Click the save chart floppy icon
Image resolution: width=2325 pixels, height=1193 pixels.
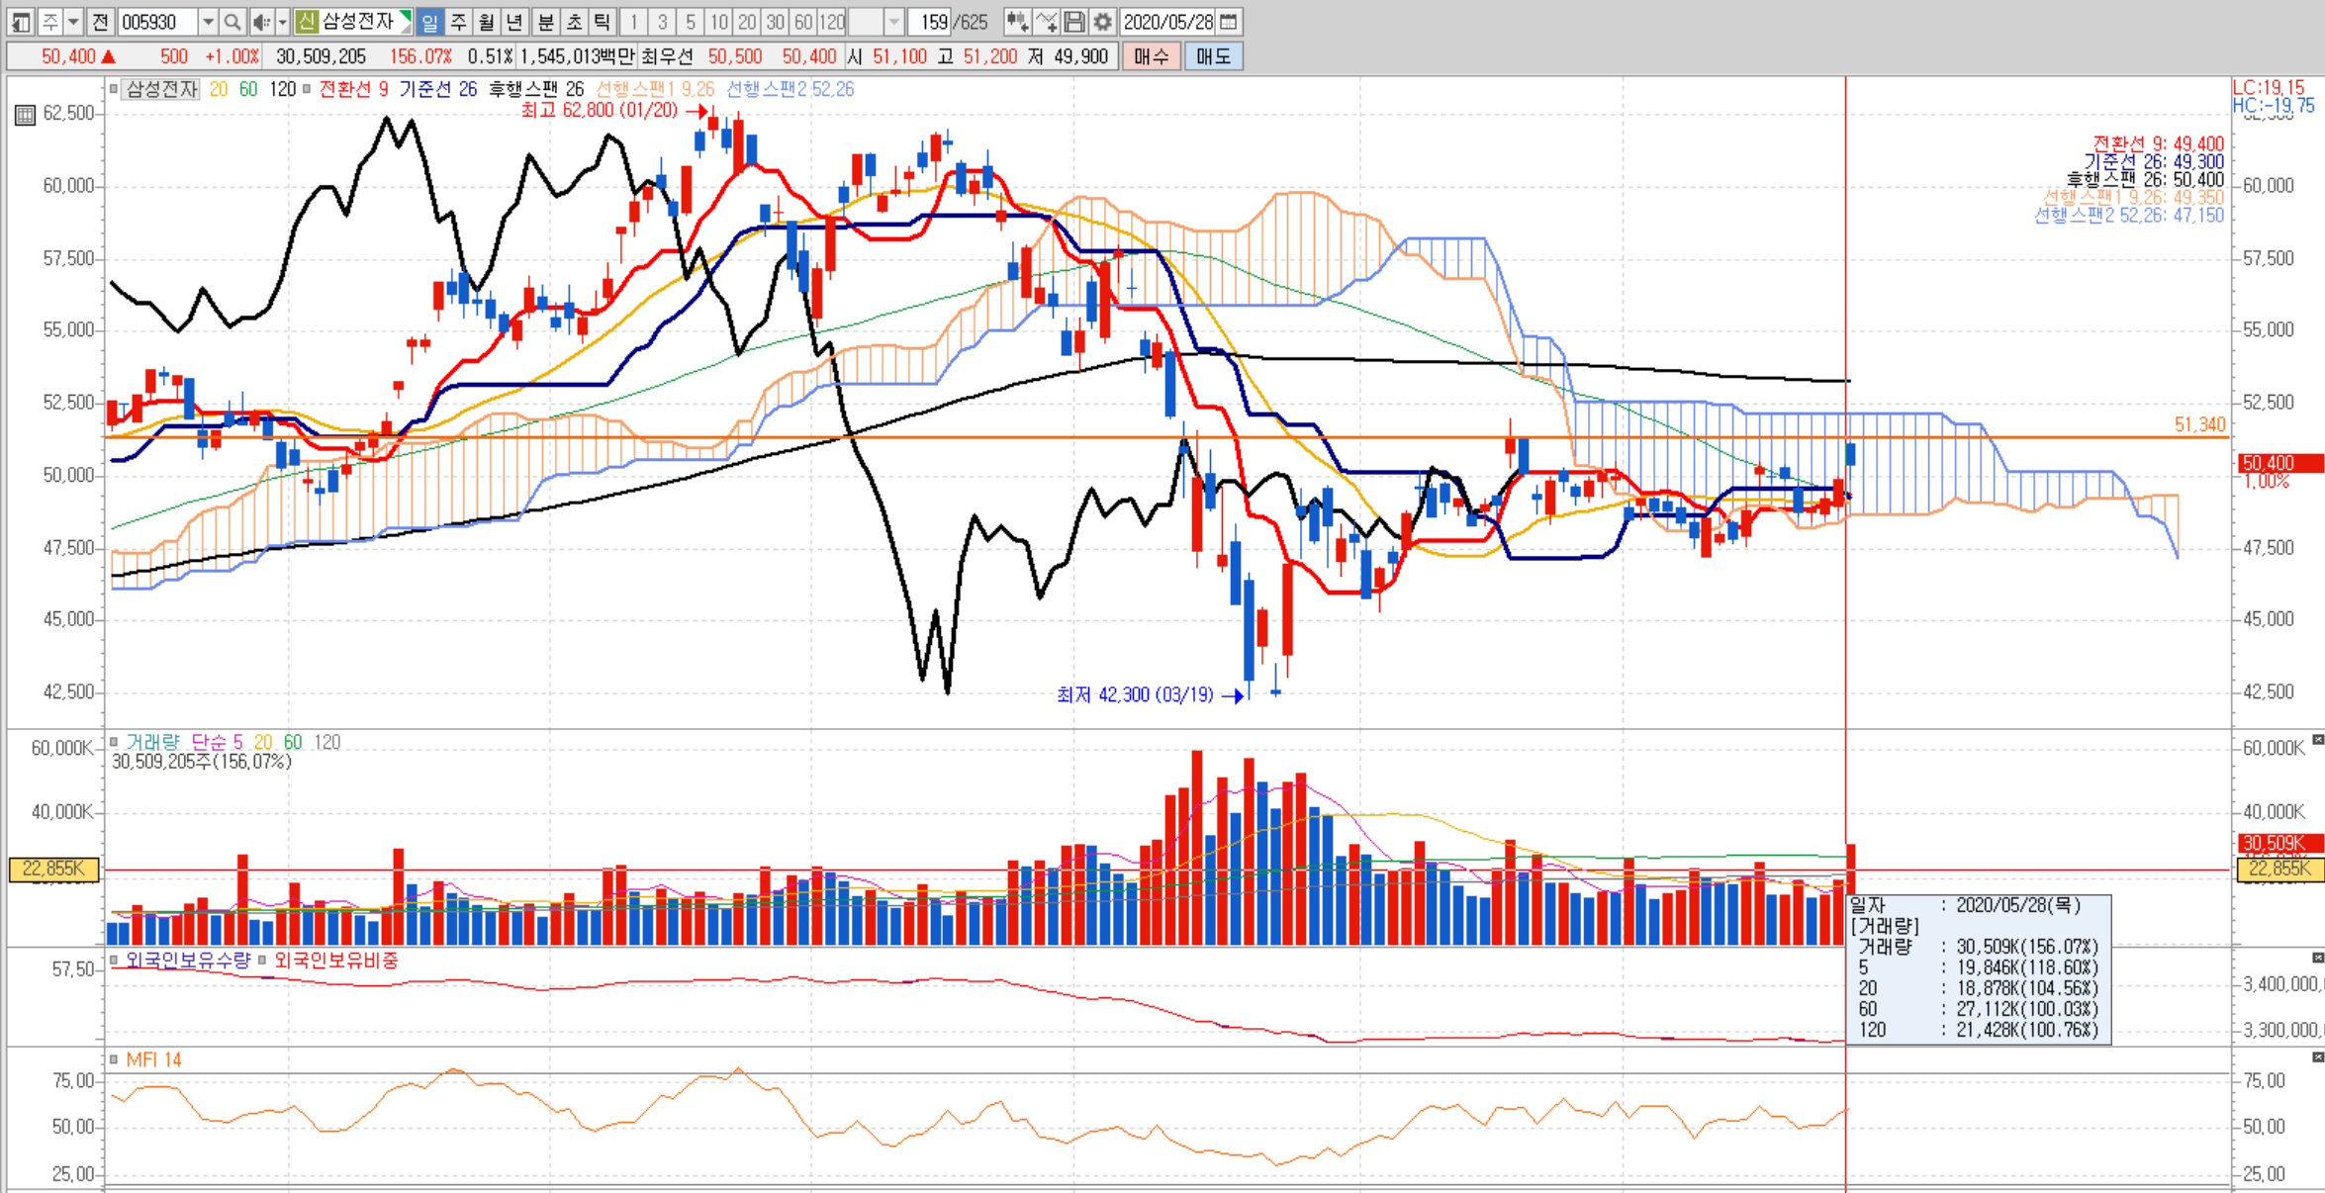click(1074, 22)
